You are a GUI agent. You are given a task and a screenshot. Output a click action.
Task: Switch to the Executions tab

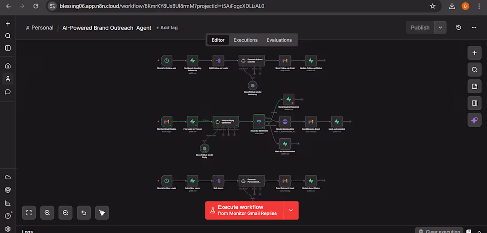pos(245,40)
